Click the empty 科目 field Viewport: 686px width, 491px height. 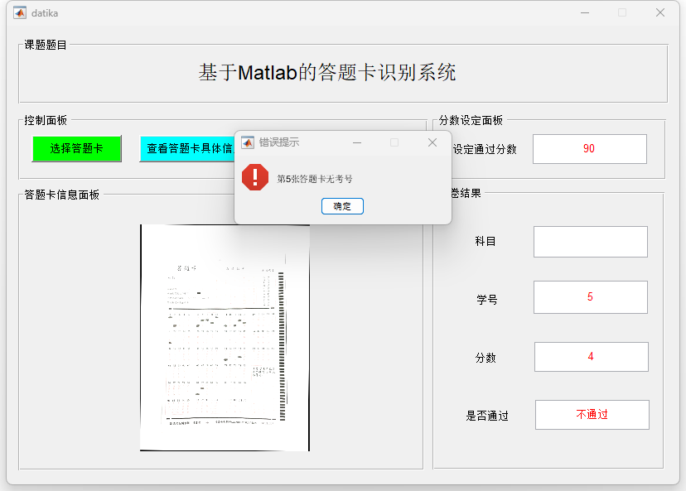(x=590, y=242)
